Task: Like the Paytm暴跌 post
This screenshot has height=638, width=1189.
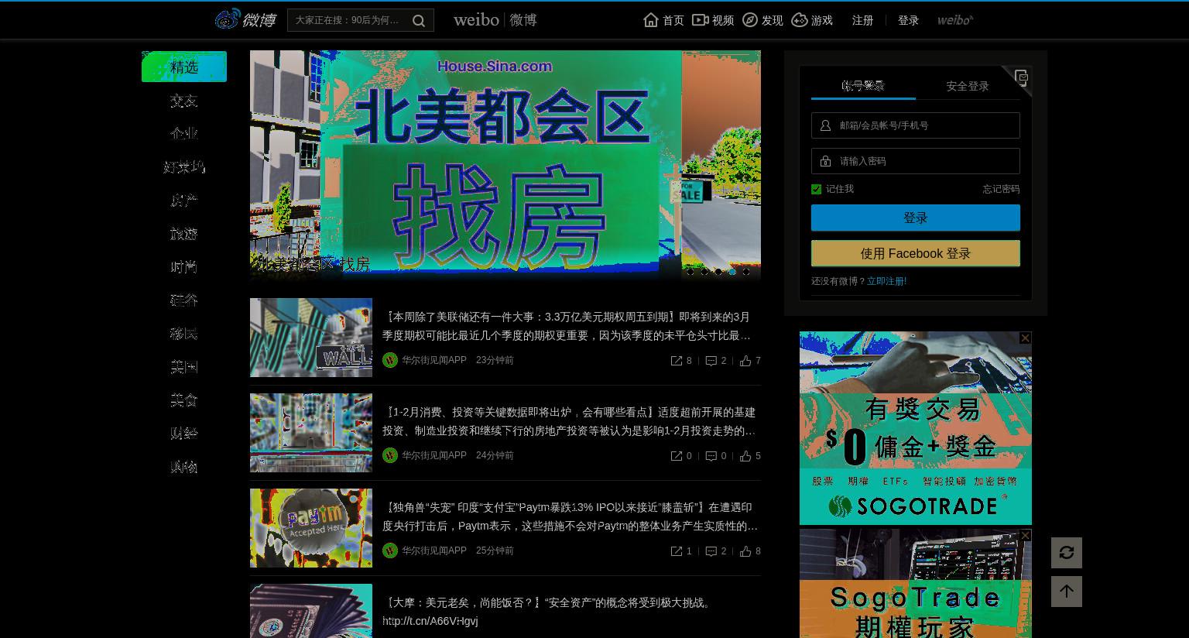Action: 745,551
